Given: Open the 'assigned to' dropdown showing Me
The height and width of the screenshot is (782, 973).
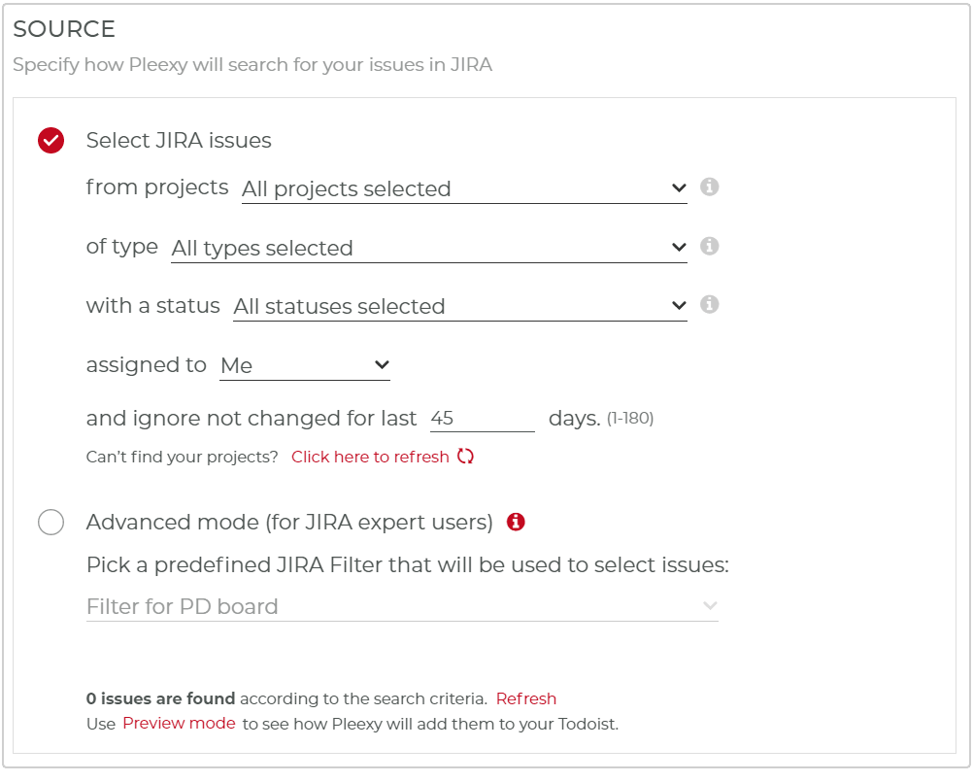Looking at the screenshot, I should click(x=304, y=365).
